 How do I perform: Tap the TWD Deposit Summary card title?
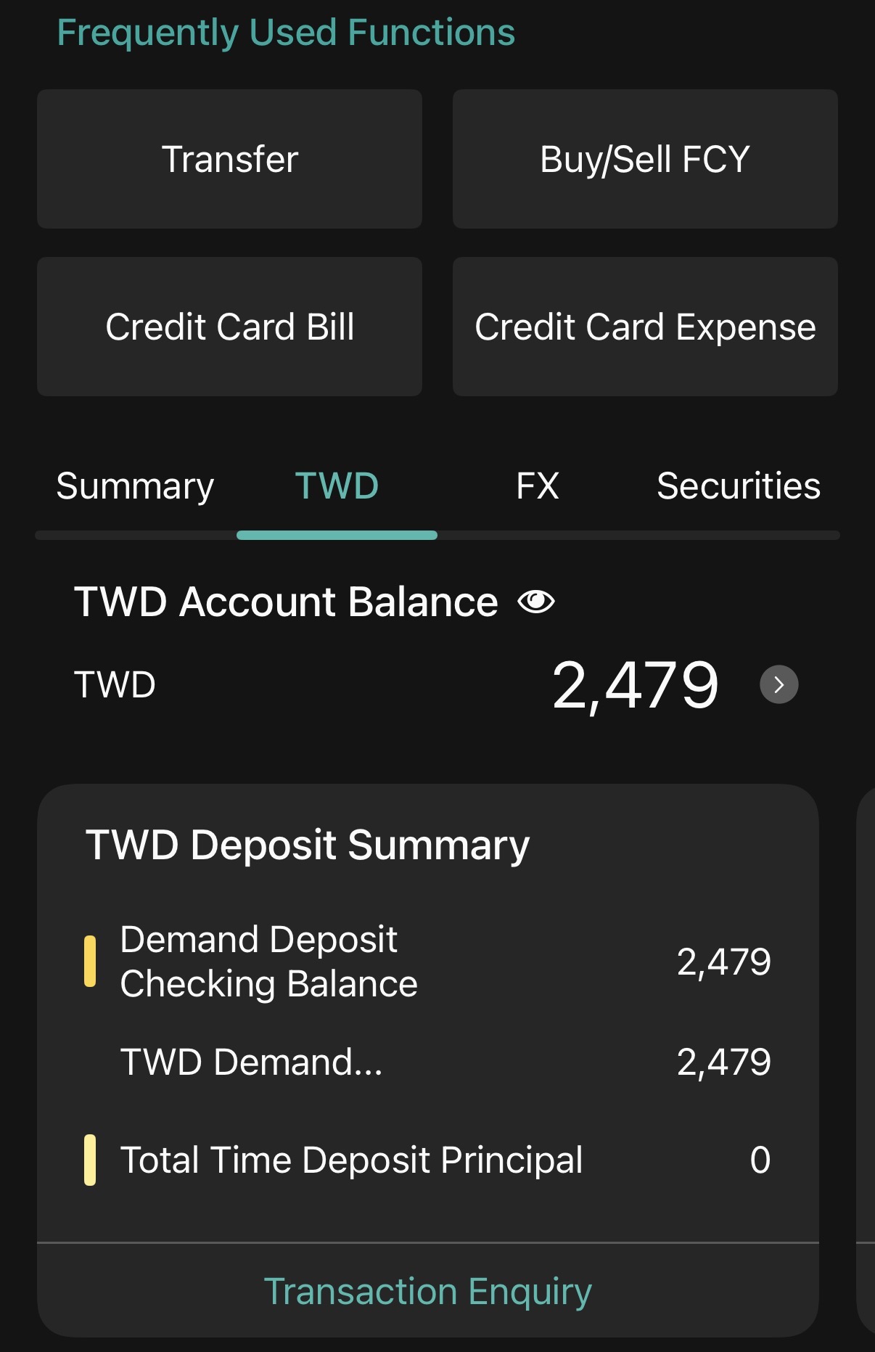tap(308, 845)
